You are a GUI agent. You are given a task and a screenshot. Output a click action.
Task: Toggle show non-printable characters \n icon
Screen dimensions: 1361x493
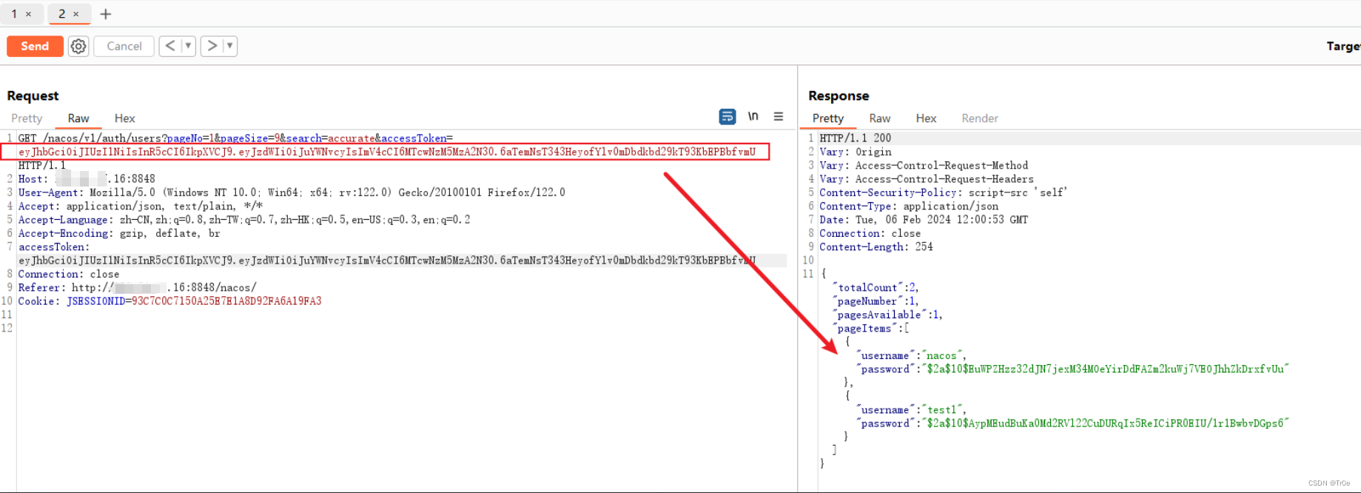[x=753, y=116]
